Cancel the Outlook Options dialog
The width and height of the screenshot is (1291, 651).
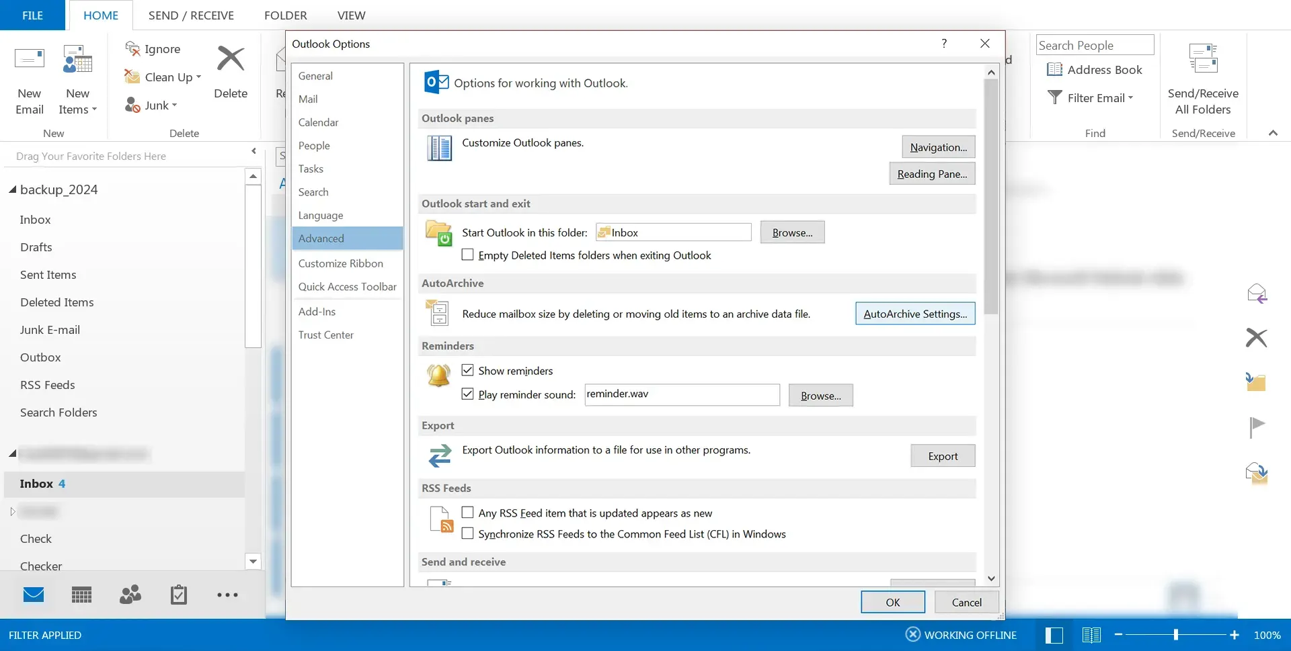pyautogui.click(x=966, y=602)
